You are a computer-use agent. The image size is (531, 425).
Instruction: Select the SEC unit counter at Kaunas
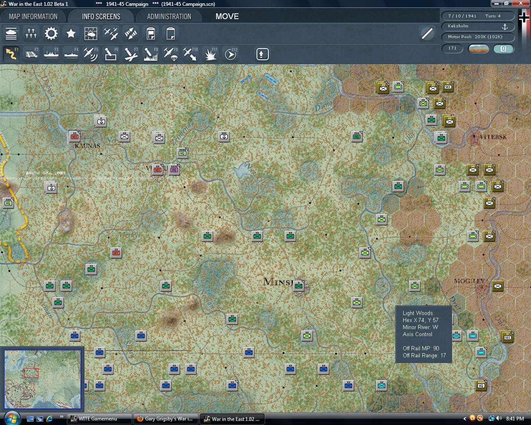(75, 136)
